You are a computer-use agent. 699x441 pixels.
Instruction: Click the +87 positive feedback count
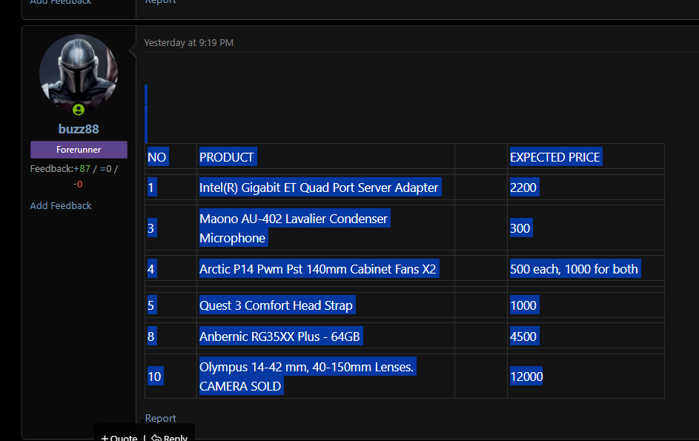click(x=82, y=169)
